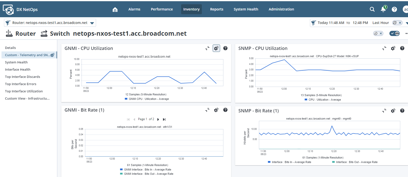Open settings gear for GNMI CPU Utilization
The image size is (408, 177).
click(216, 48)
